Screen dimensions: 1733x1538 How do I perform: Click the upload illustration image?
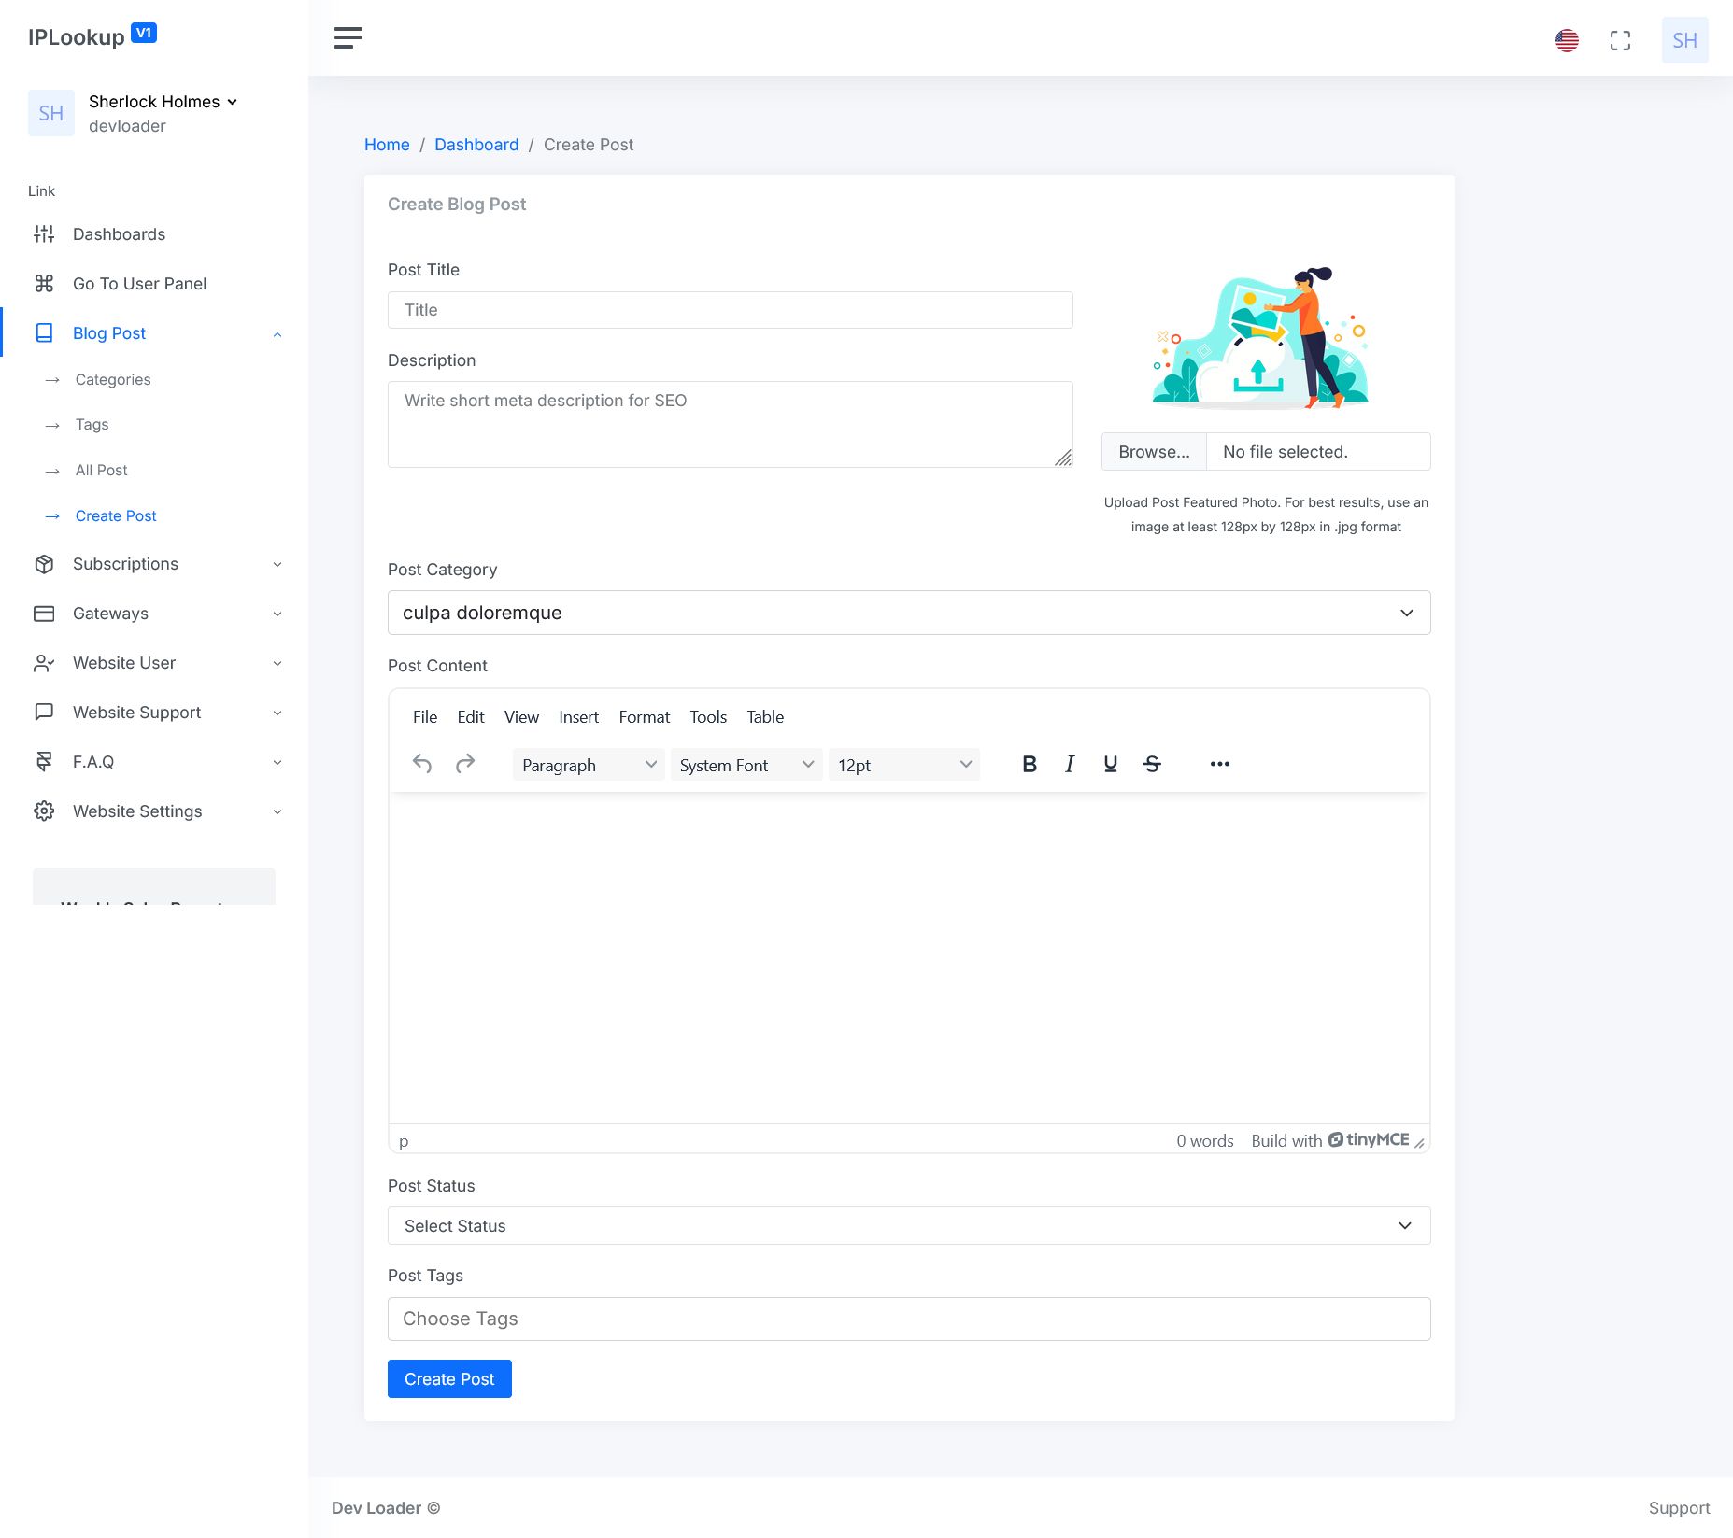coord(1261,338)
